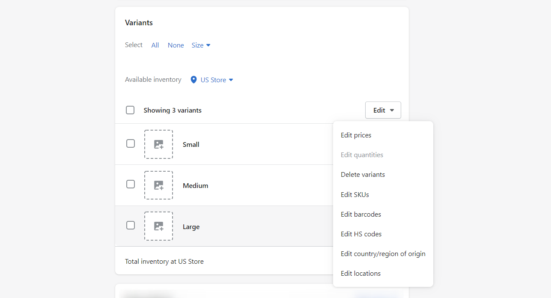
Task: Click the location pin icon beside US Store
Action: [194, 80]
